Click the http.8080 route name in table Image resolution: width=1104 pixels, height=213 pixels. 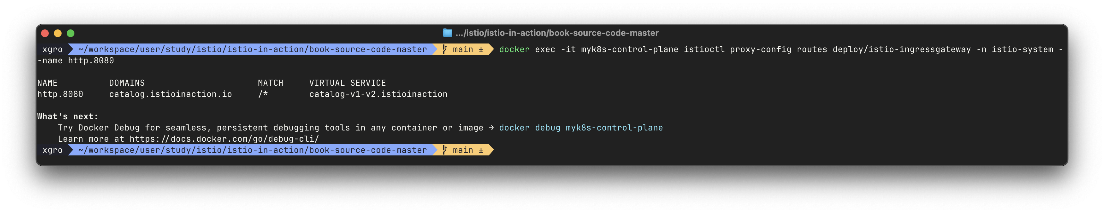pyautogui.click(x=60, y=94)
